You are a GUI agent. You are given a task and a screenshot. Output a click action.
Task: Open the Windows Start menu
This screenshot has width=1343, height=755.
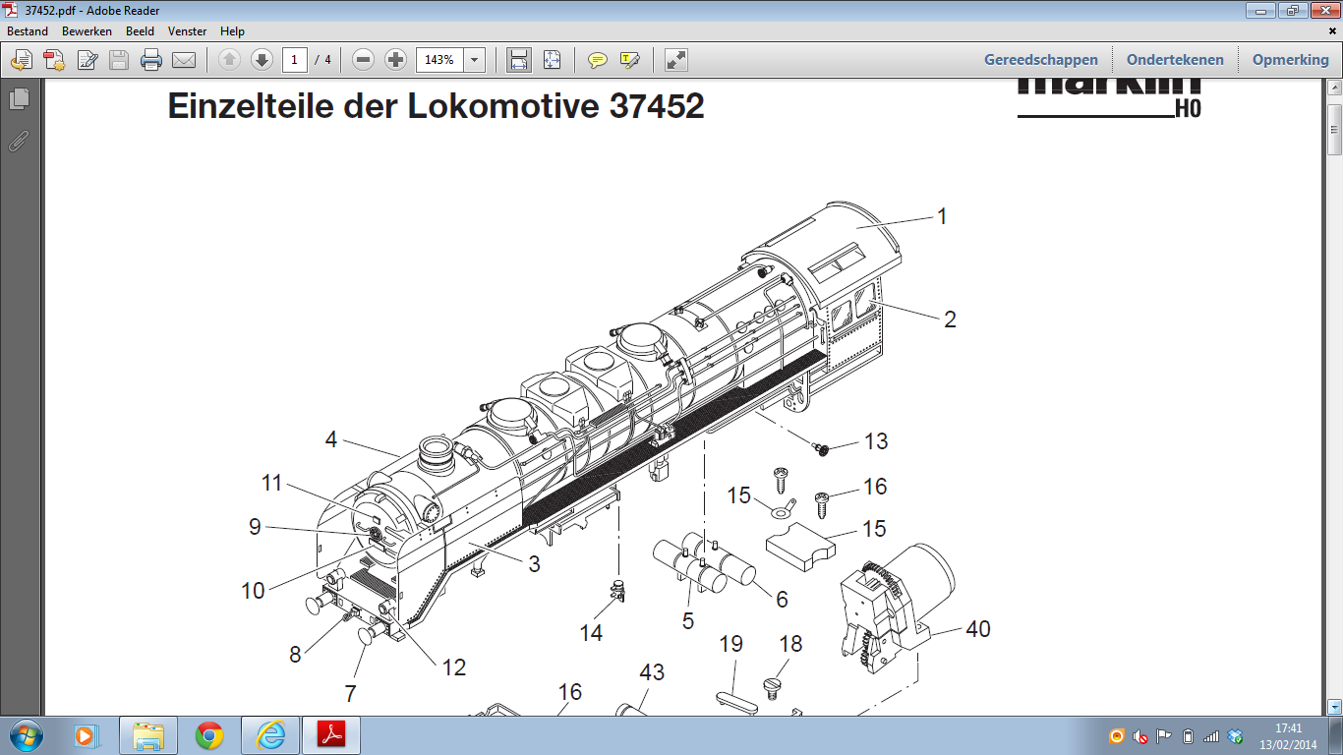coord(27,734)
